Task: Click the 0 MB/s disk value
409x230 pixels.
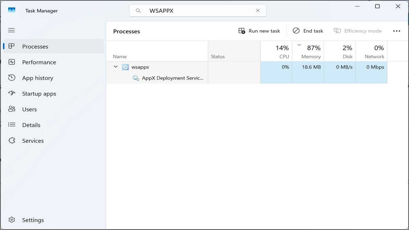Action: pyautogui.click(x=344, y=67)
